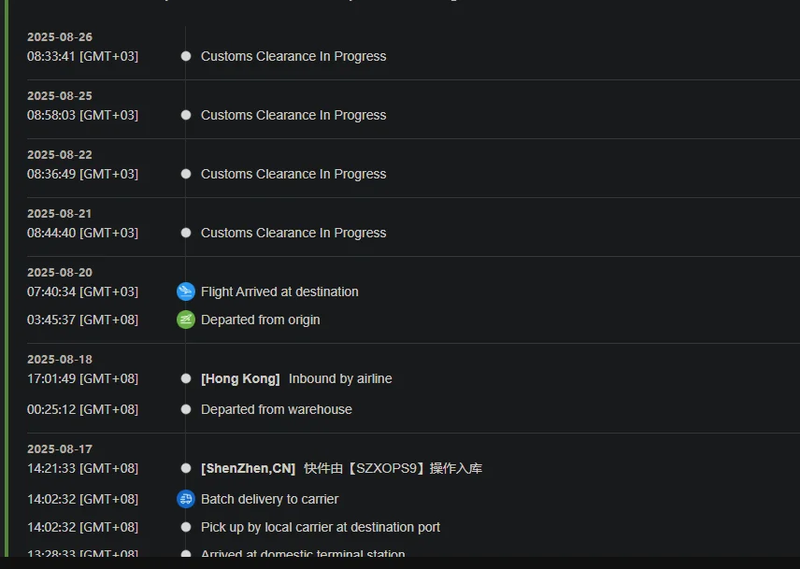Click the 07:40:34 [GMT+03] timestamp
800x569 pixels.
click(x=82, y=292)
